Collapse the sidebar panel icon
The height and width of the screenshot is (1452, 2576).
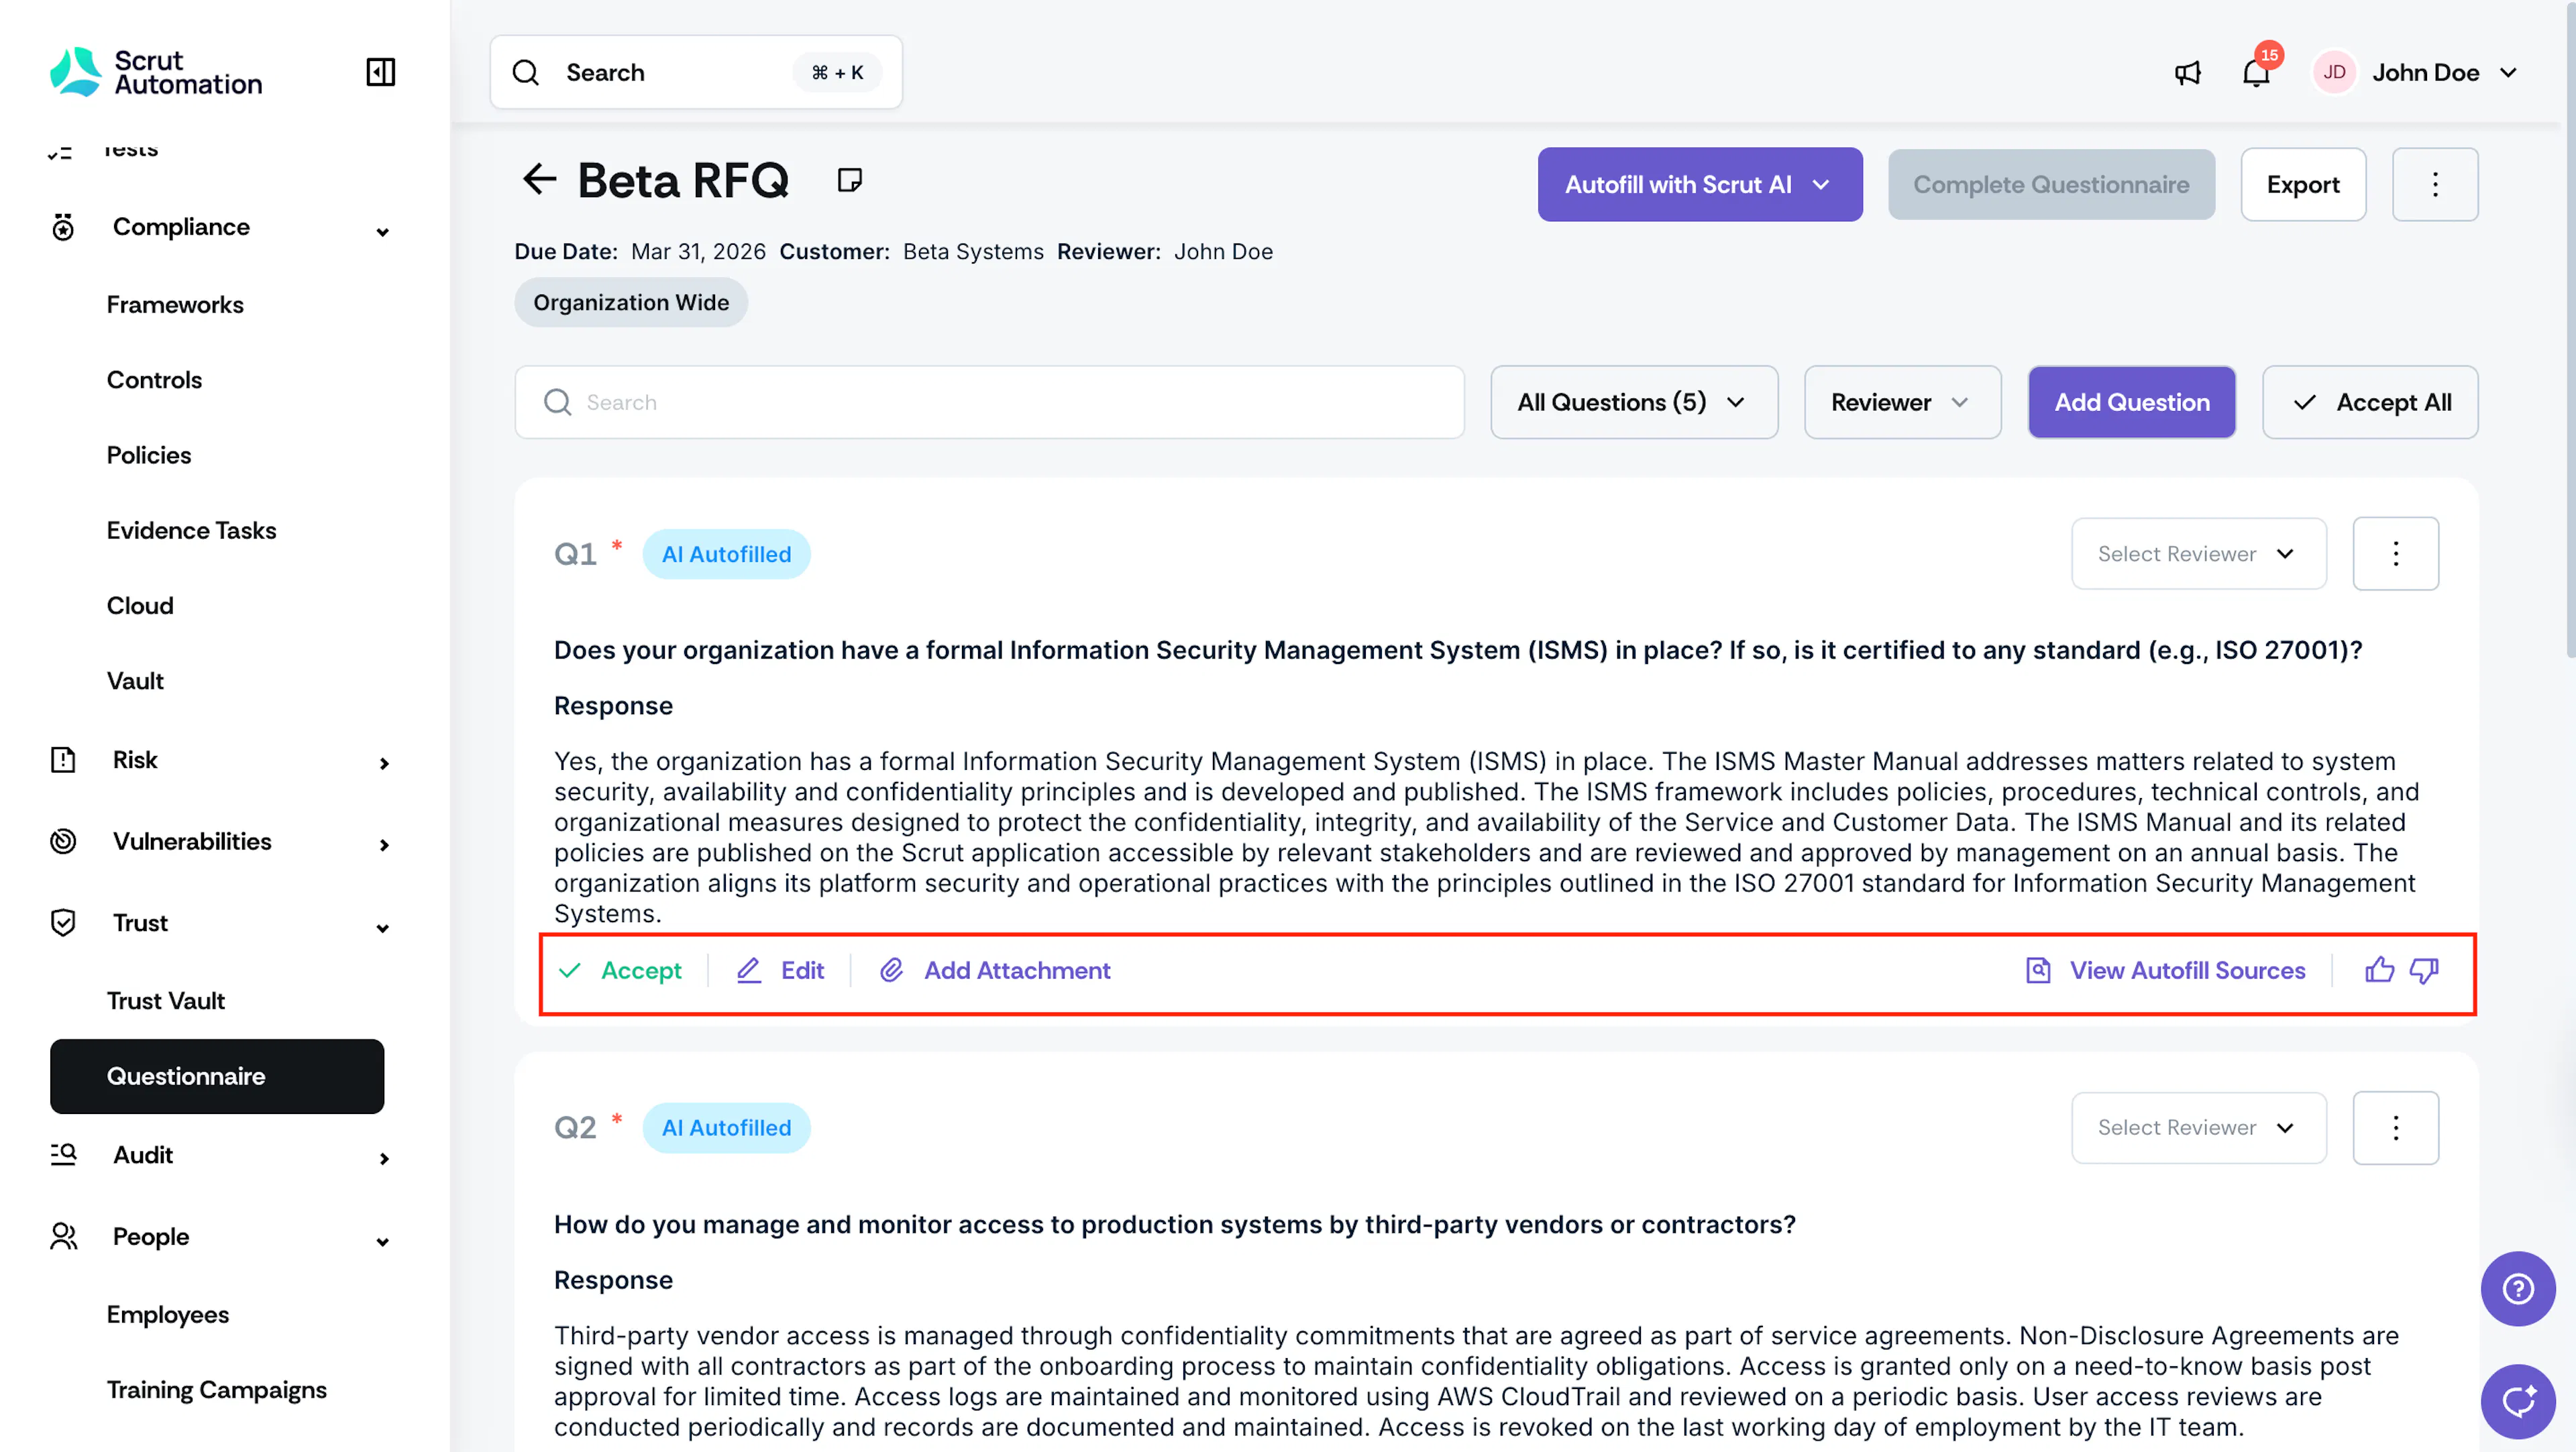pos(381,72)
